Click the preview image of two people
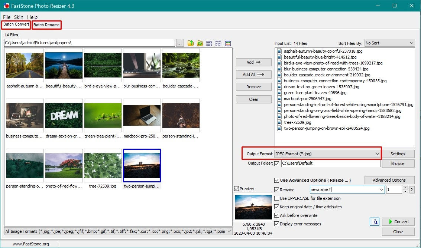The height and width of the screenshot is (248, 421). tap(253, 207)
